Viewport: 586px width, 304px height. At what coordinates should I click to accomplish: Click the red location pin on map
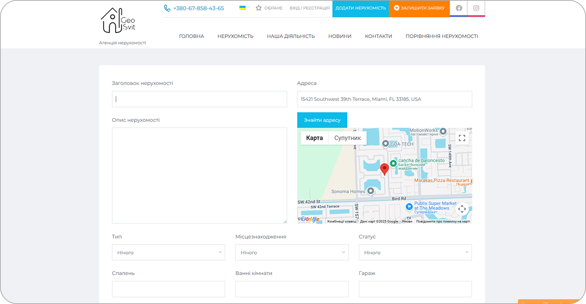[x=384, y=169]
